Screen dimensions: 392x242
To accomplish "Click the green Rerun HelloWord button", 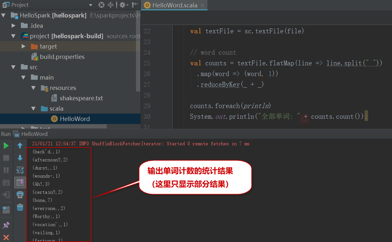I will tap(6, 146).
